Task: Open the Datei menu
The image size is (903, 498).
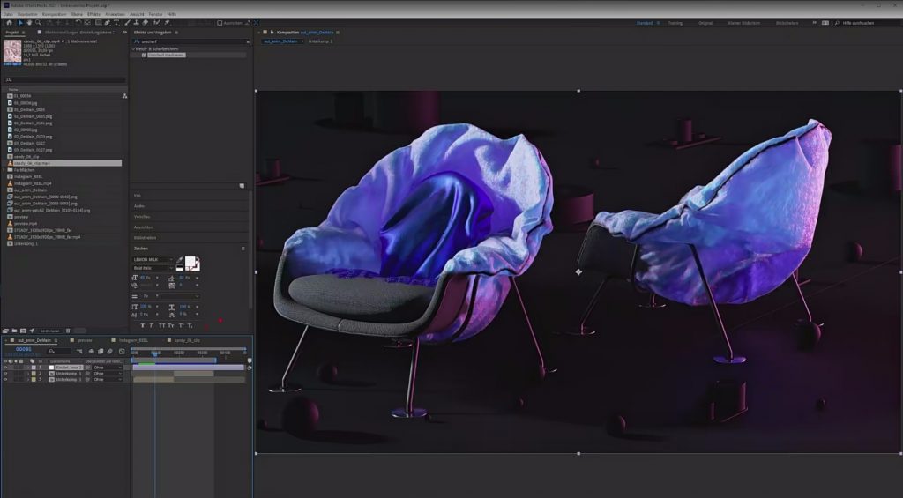Action: [7, 14]
